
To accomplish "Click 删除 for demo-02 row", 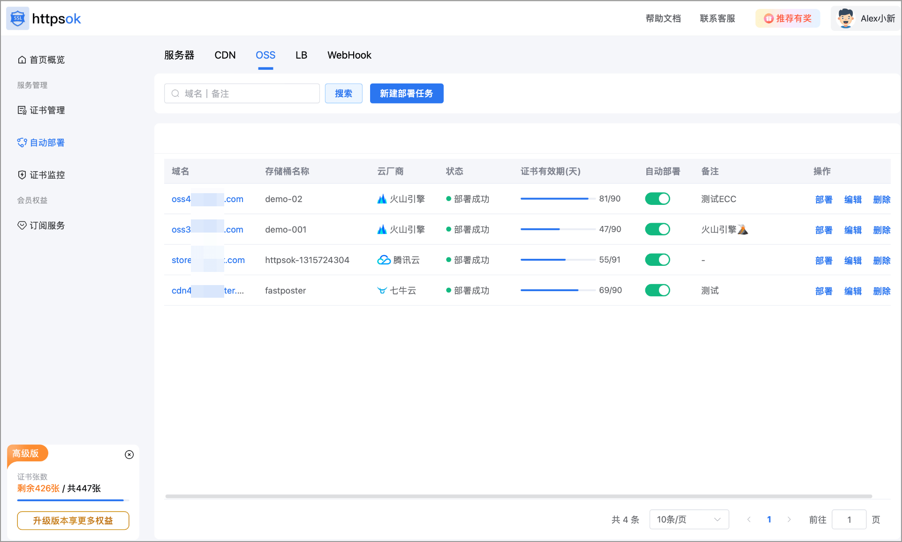I will coord(882,199).
